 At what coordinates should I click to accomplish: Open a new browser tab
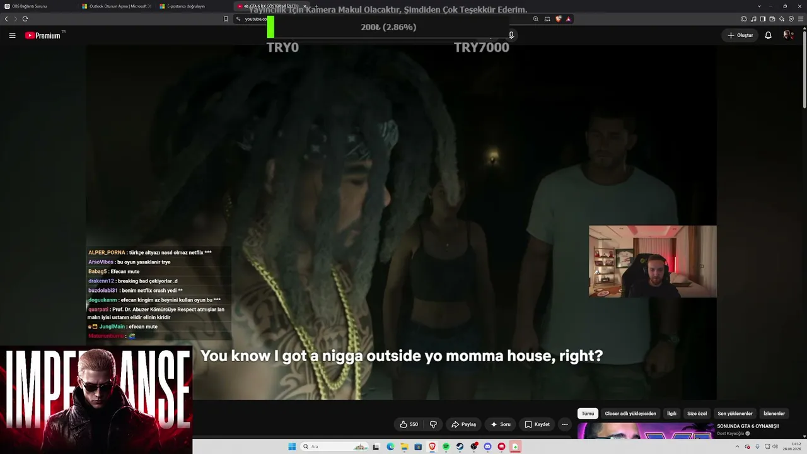click(x=316, y=6)
